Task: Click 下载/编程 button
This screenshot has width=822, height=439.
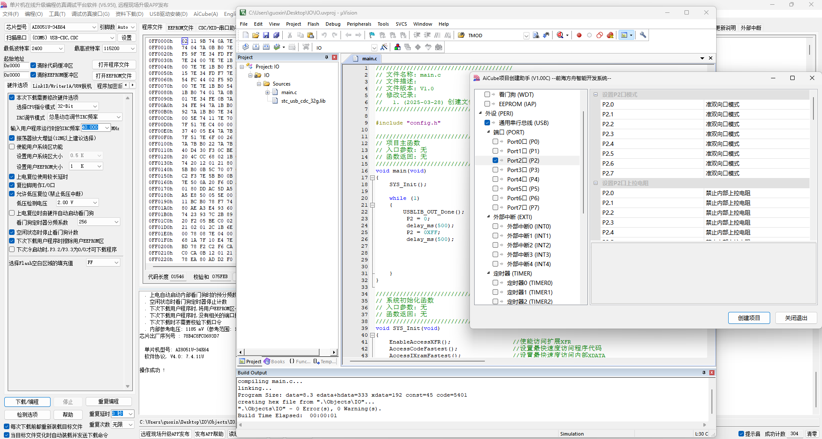Action: click(27, 402)
